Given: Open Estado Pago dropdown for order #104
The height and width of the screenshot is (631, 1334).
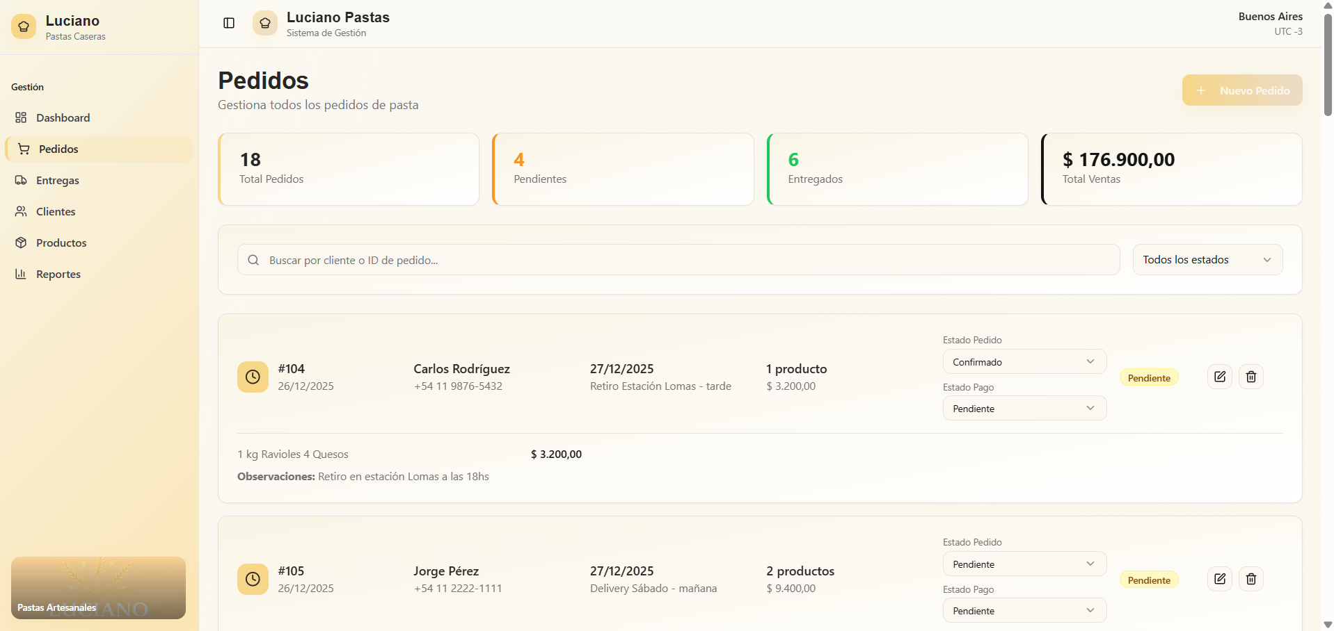Looking at the screenshot, I should [1024, 408].
